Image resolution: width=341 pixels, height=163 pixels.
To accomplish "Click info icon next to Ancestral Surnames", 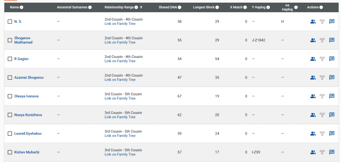I will [90, 7].
